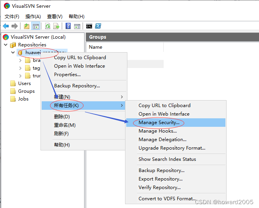Open Help via blue question mark icon
The height and width of the screenshot is (208, 259).
[68, 26]
